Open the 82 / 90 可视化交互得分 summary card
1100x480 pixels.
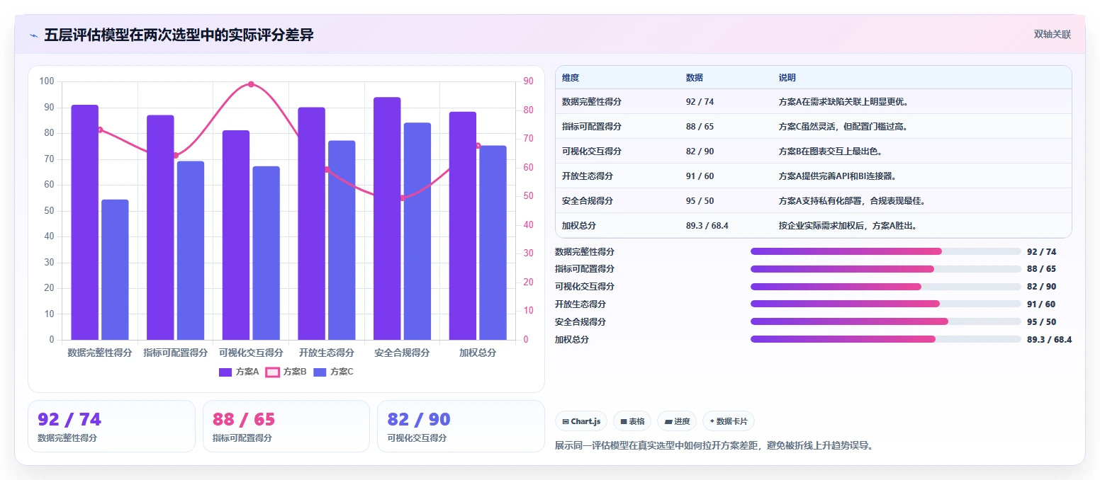(x=461, y=426)
